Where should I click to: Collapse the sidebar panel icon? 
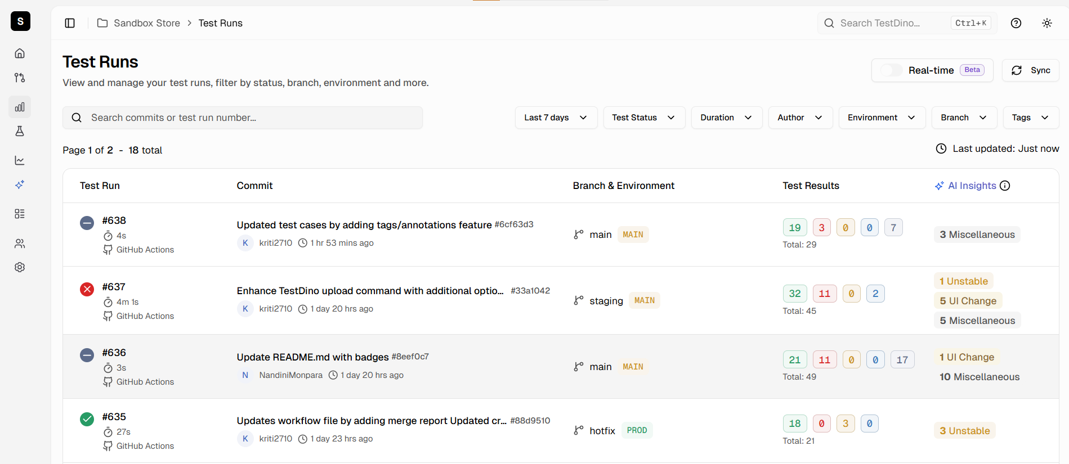(70, 23)
